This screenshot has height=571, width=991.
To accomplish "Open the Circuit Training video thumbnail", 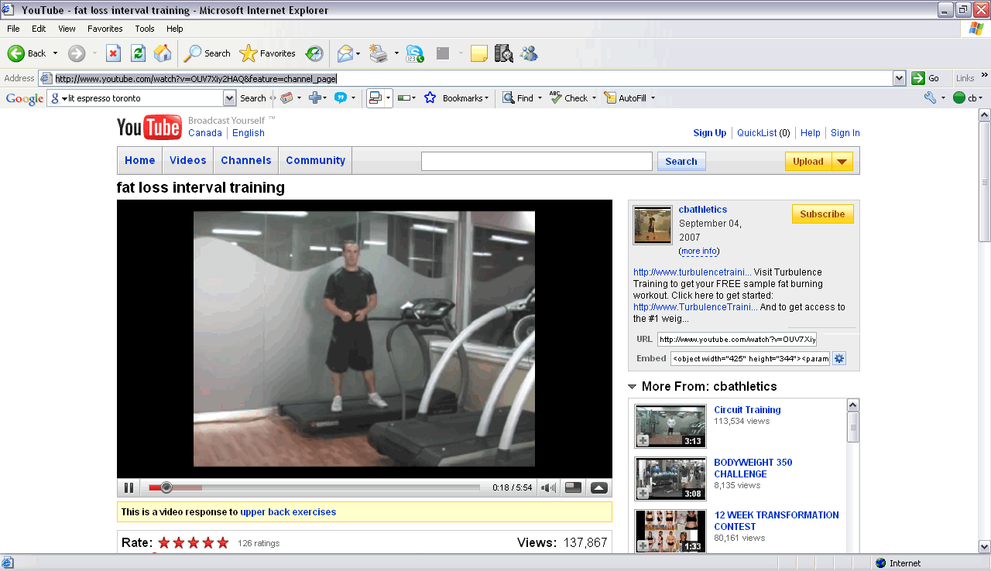I will tap(670, 426).
